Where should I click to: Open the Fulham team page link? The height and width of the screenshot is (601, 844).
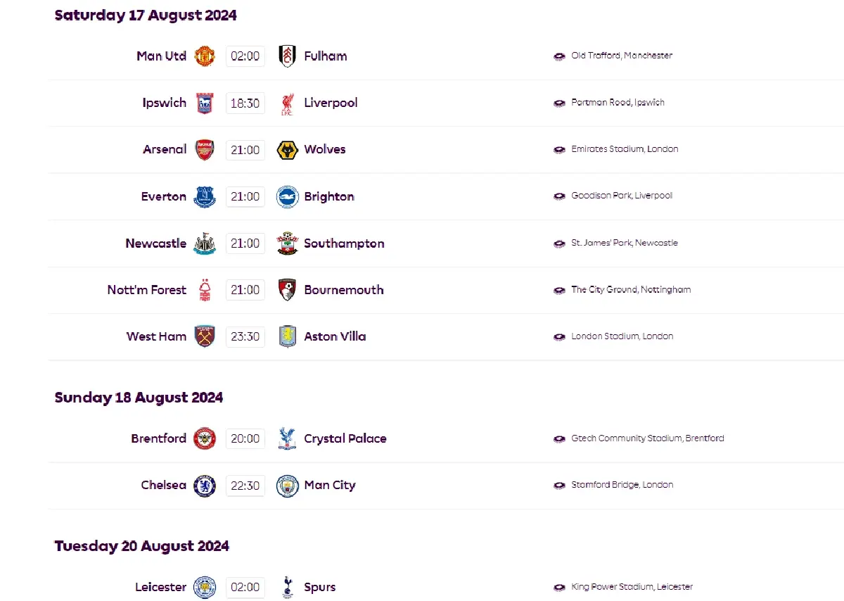pos(325,56)
